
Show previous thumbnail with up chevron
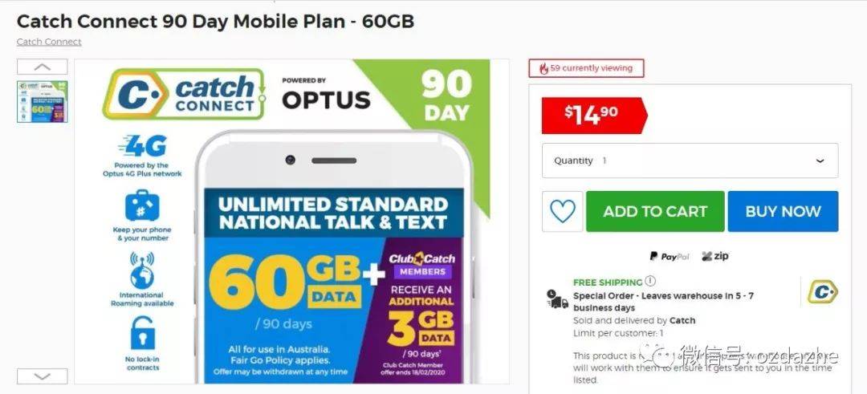pyautogui.click(x=43, y=67)
